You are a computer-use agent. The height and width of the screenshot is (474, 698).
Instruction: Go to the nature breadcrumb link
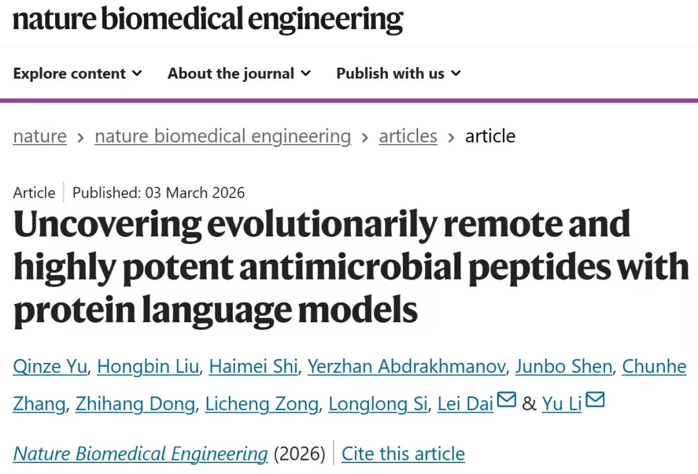point(40,136)
